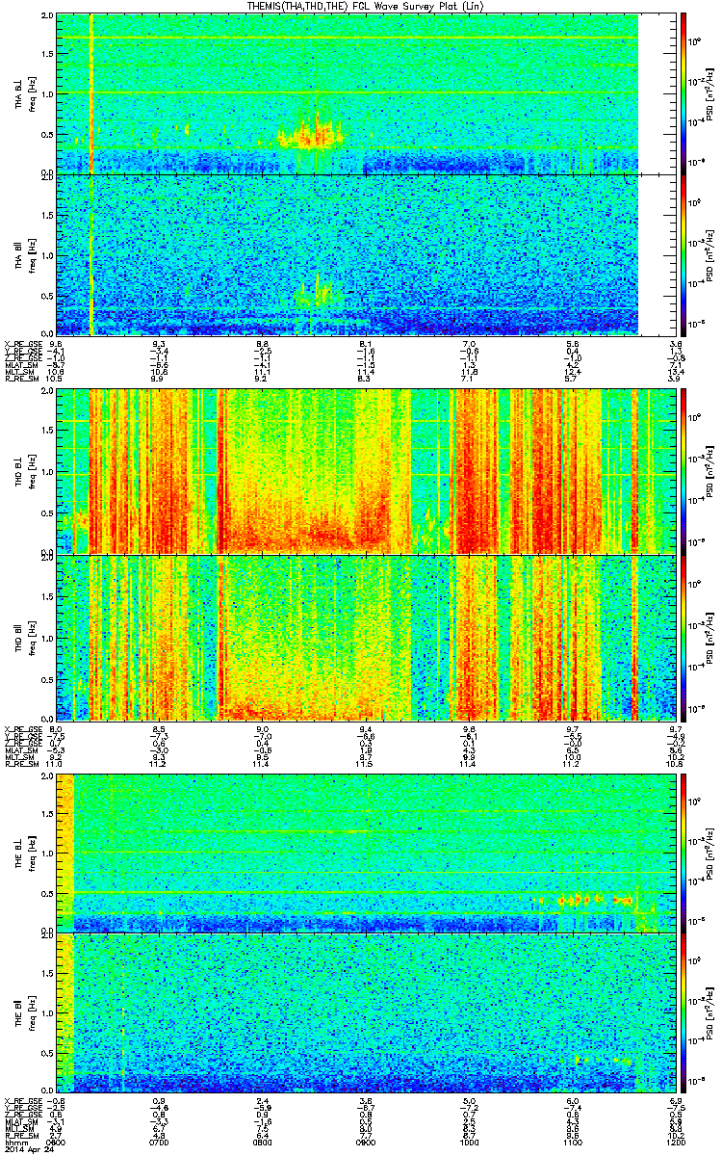The image size is (722, 1156).
Task: Click the 0900 time tick label
Action: pos(365,1141)
